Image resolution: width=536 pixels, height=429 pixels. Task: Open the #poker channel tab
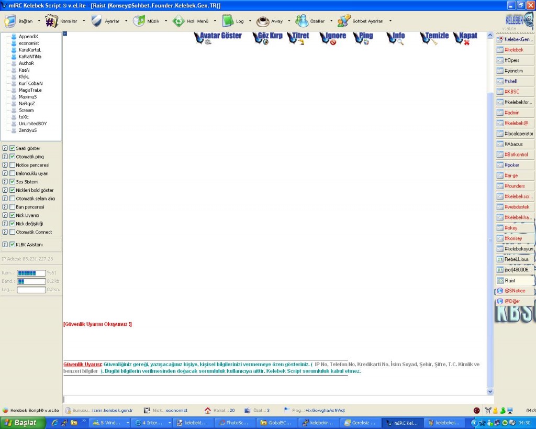tap(515, 165)
